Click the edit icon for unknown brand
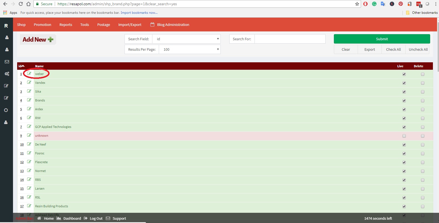 pos(29,135)
